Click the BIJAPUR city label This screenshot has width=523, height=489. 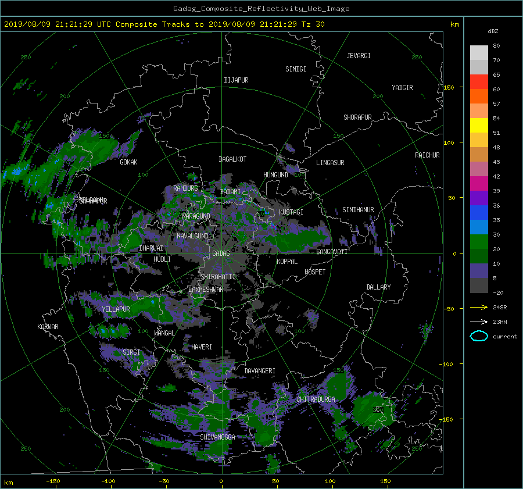[x=236, y=80]
